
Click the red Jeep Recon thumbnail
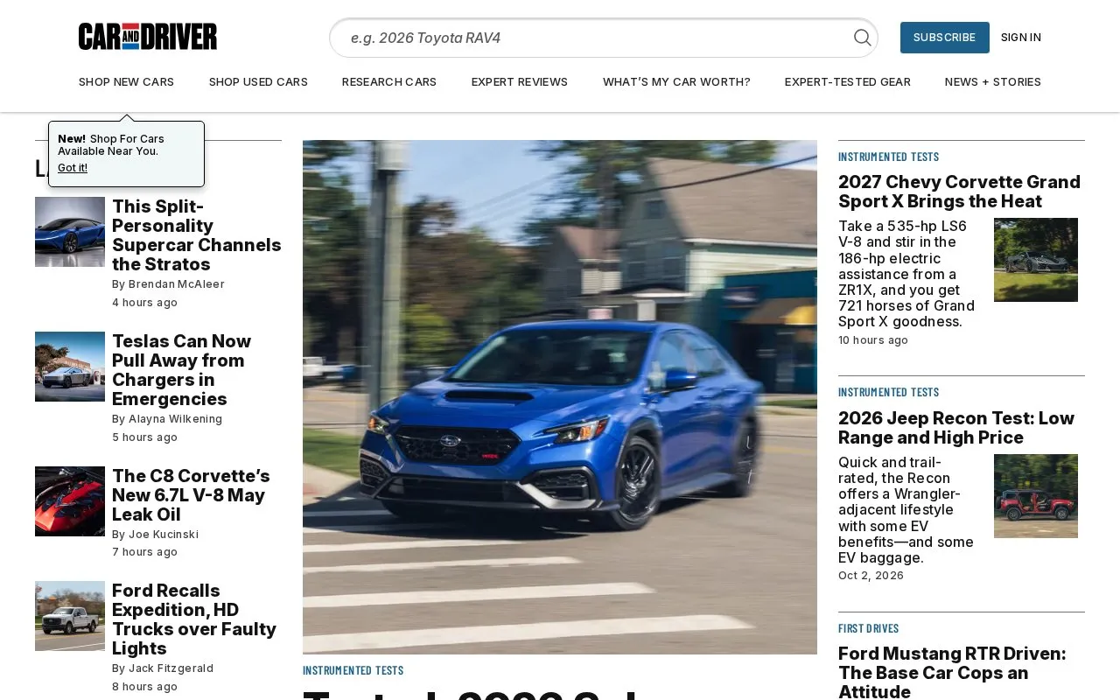(x=1036, y=496)
